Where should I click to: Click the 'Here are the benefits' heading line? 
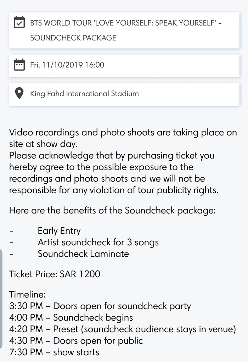(112, 211)
